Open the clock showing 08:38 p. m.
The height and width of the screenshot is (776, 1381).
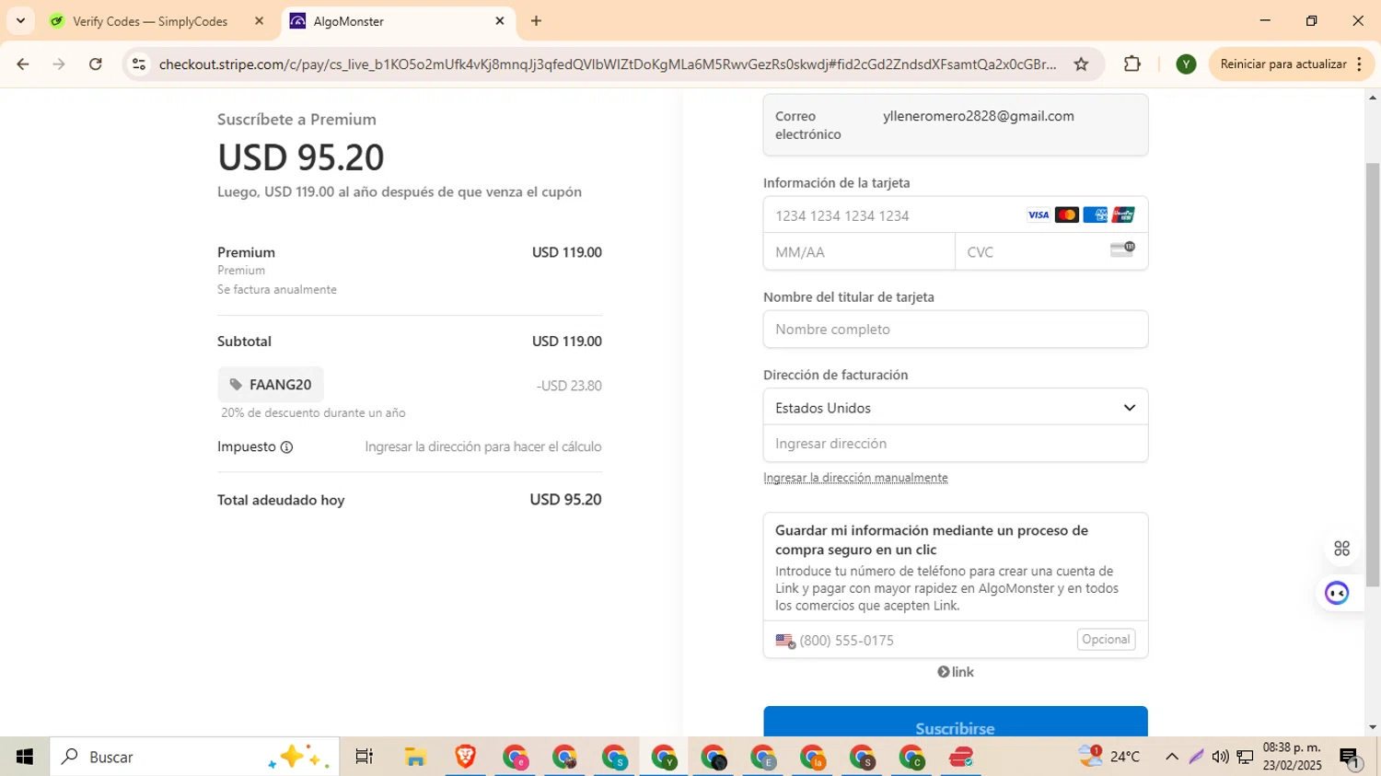click(x=1292, y=757)
